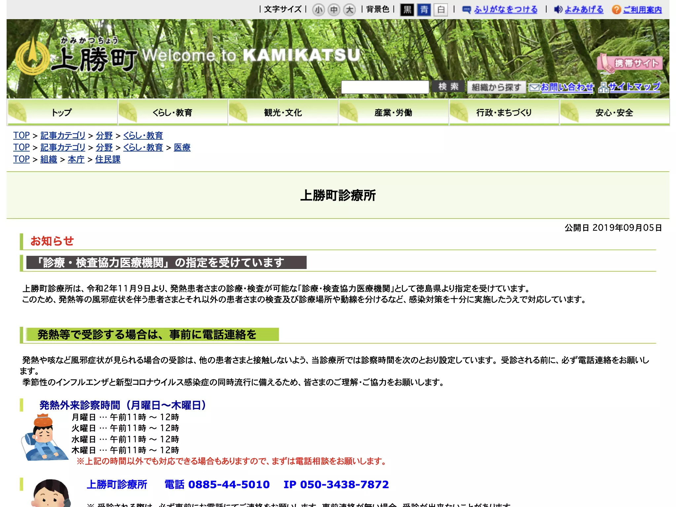Click phone number 0885-44-5010
Viewport: 676px width, 507px height.
229,484
